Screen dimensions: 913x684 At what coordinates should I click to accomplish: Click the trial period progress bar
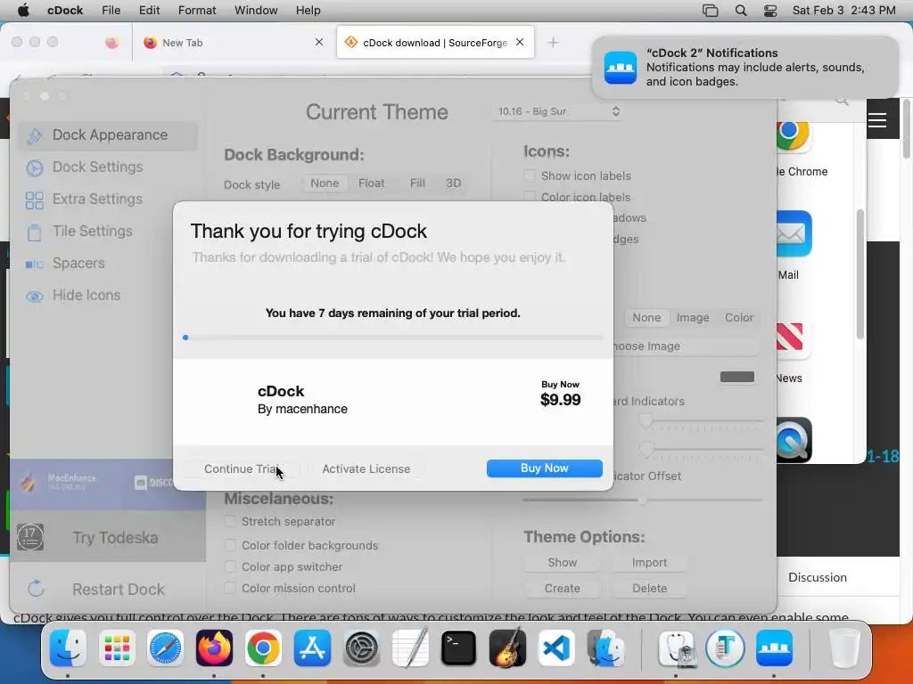[392, 338]
